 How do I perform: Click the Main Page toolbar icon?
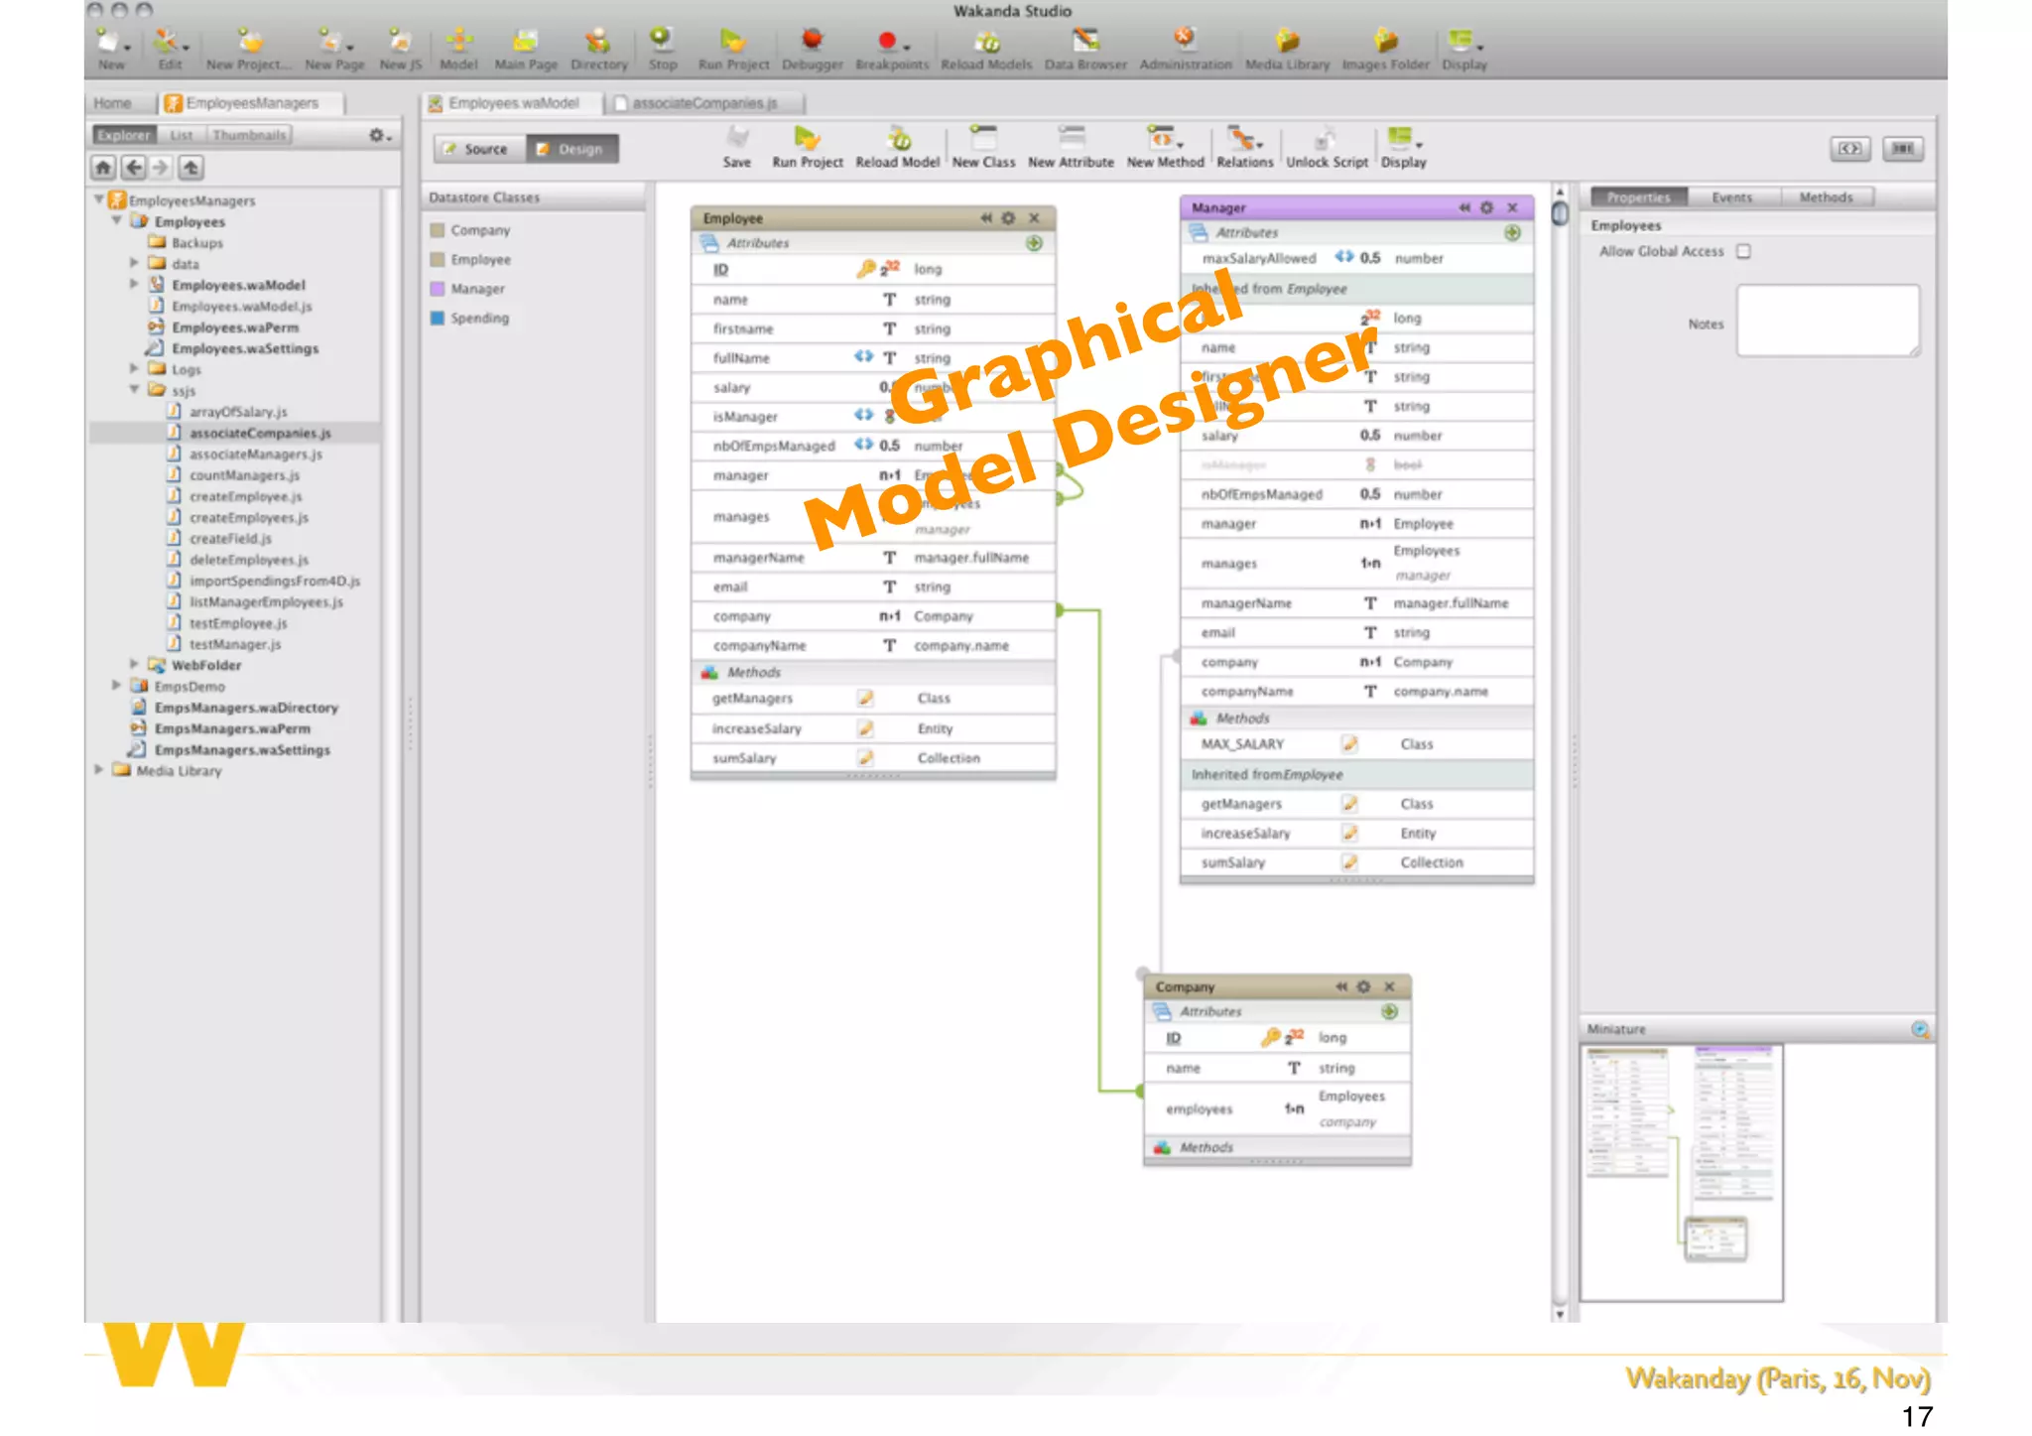[525, 42]
